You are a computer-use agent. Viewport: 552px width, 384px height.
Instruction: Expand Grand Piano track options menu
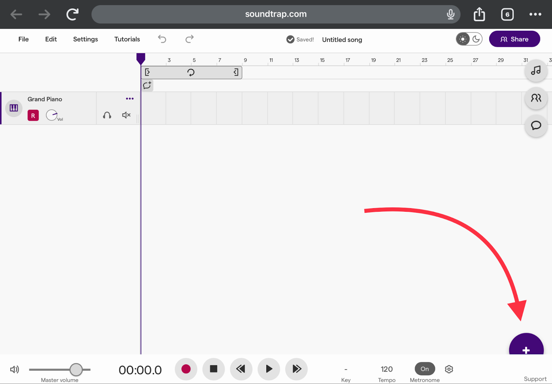[x=130, y=99]
